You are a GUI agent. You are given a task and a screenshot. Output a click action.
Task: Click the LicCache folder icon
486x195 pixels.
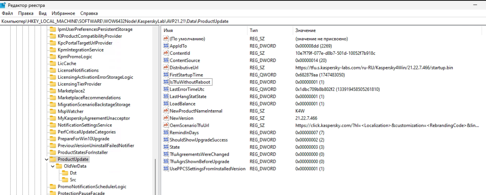(53, 63)
